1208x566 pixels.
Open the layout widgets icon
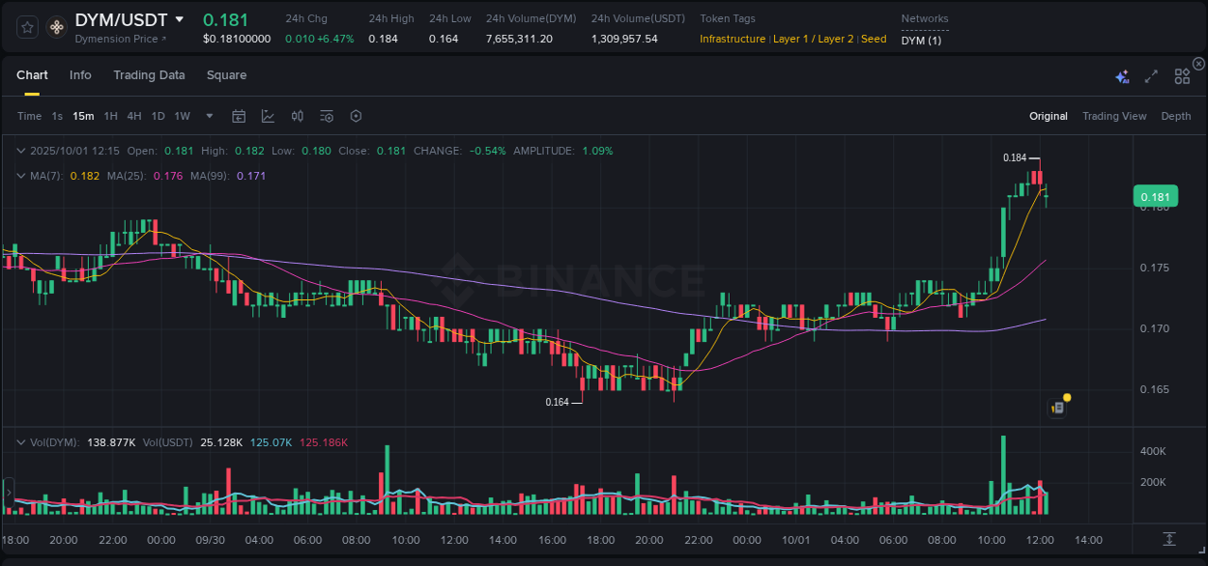click(x=1181, y=76)
